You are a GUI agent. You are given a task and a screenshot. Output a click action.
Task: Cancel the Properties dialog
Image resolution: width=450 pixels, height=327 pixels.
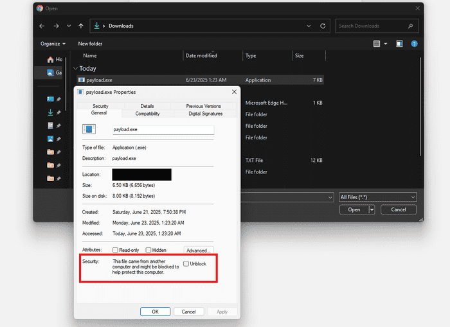point(188,312)
